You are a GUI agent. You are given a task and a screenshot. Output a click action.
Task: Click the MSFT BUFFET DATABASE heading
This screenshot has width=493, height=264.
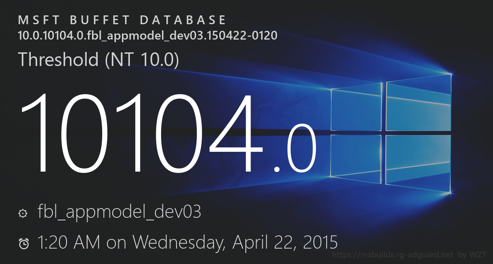(x=122, y=20)
